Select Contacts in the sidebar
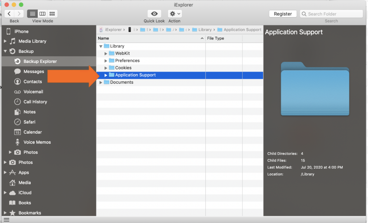Viewport: 368px width, 223px height. [x=32, y=82]
